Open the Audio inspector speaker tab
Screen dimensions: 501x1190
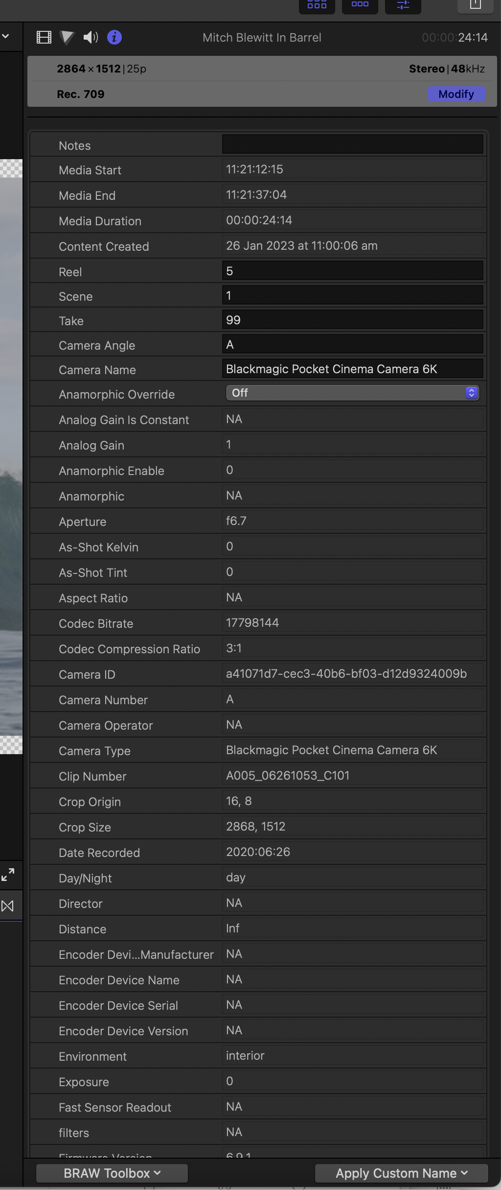point(91,37)
